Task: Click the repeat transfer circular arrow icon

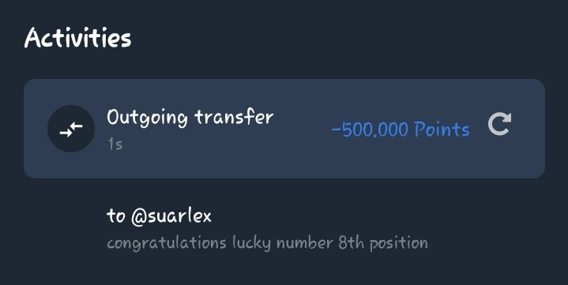Action: (x=499, y=124)
